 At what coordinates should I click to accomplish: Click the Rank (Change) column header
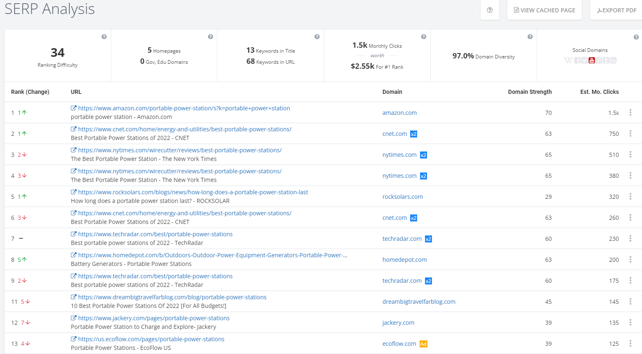pos(30,92)
